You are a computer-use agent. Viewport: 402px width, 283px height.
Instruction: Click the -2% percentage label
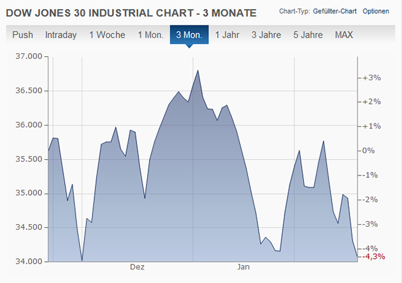point(370,200)
